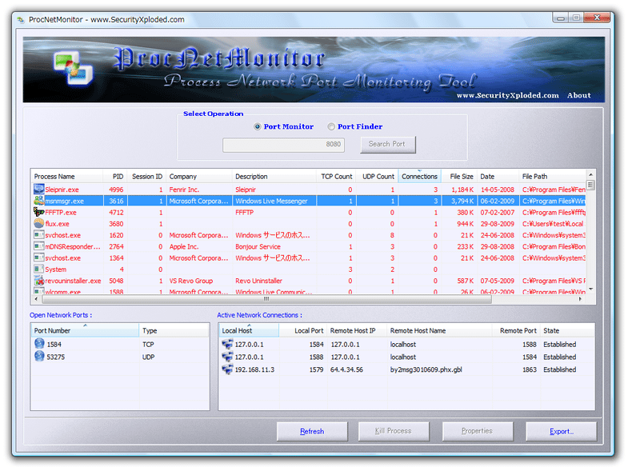Select the Windows Live Messenger description

(271, 201)
